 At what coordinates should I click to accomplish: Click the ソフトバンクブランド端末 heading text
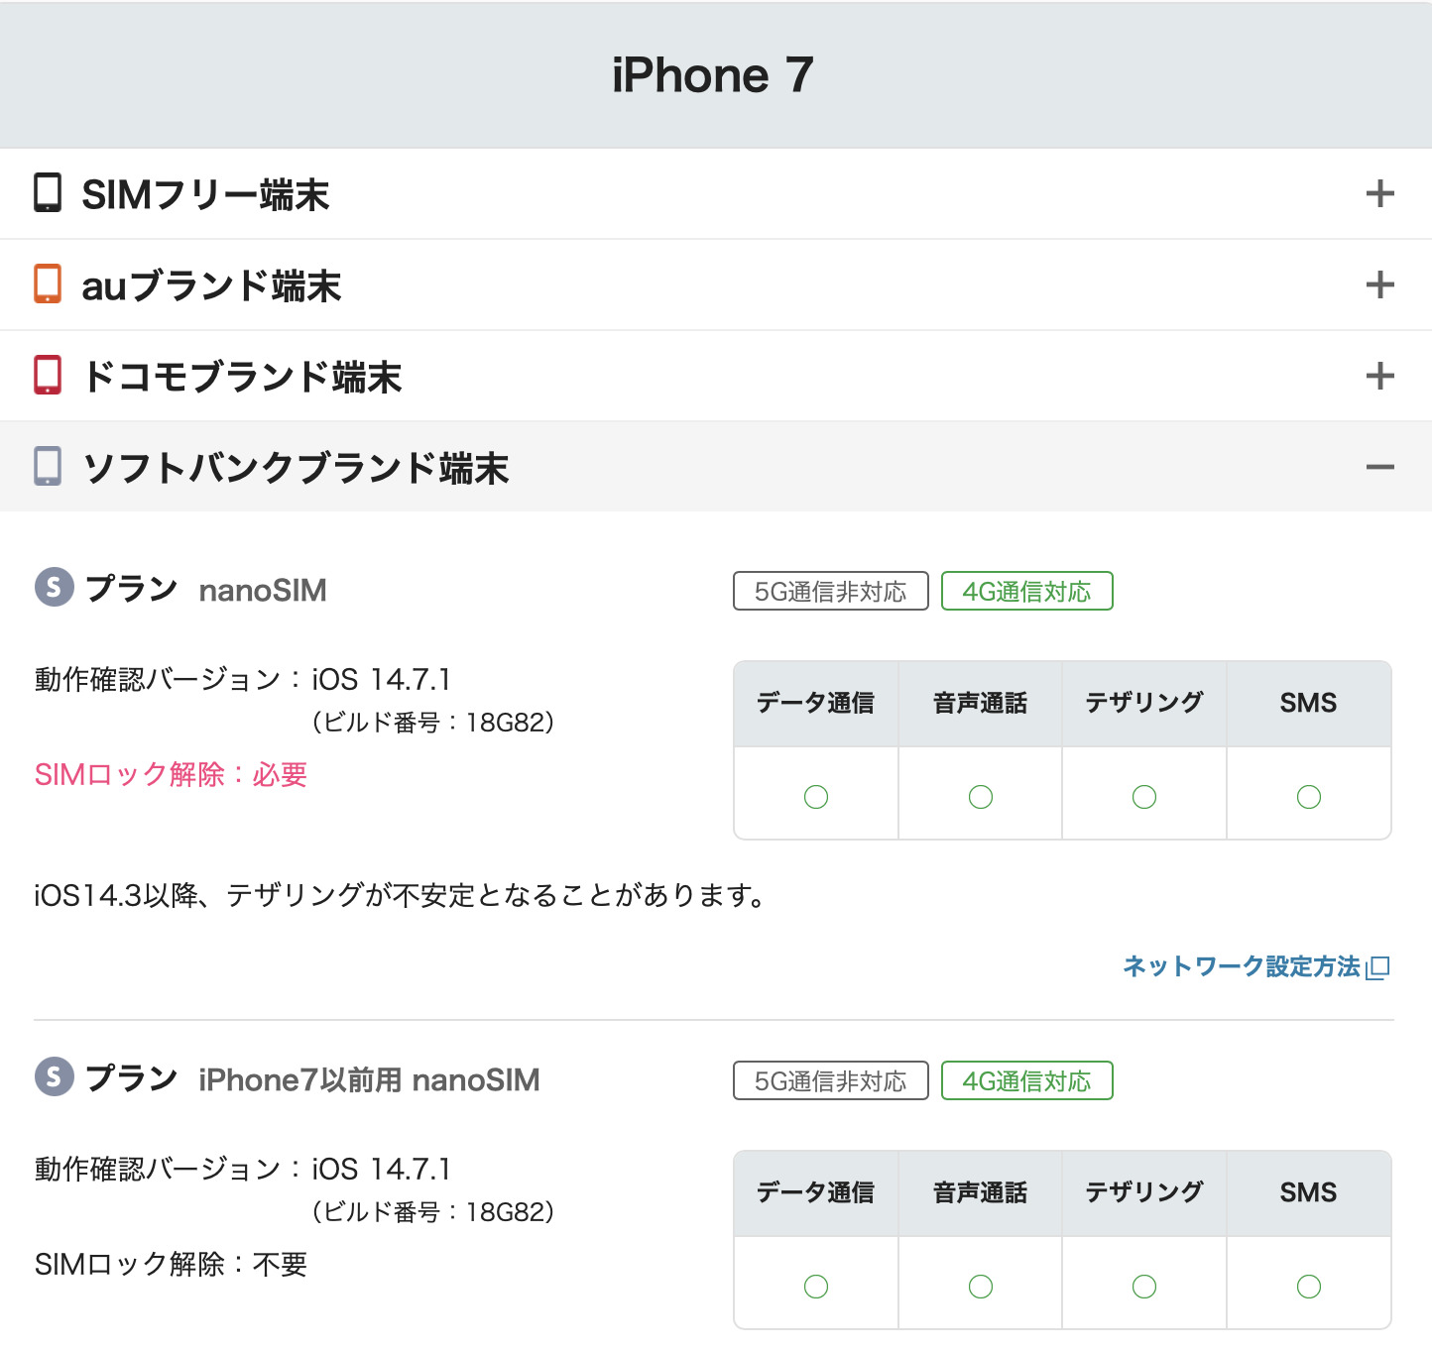tap(296, 468)
